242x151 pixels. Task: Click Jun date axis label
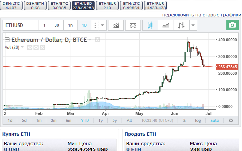point(175,113)
